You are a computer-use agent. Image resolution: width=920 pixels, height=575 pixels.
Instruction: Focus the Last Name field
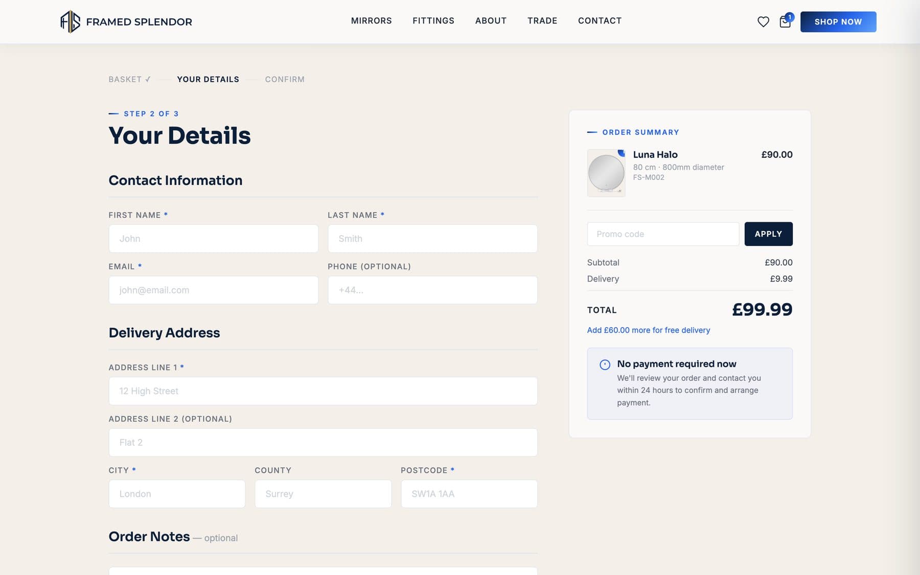(432, 239)
